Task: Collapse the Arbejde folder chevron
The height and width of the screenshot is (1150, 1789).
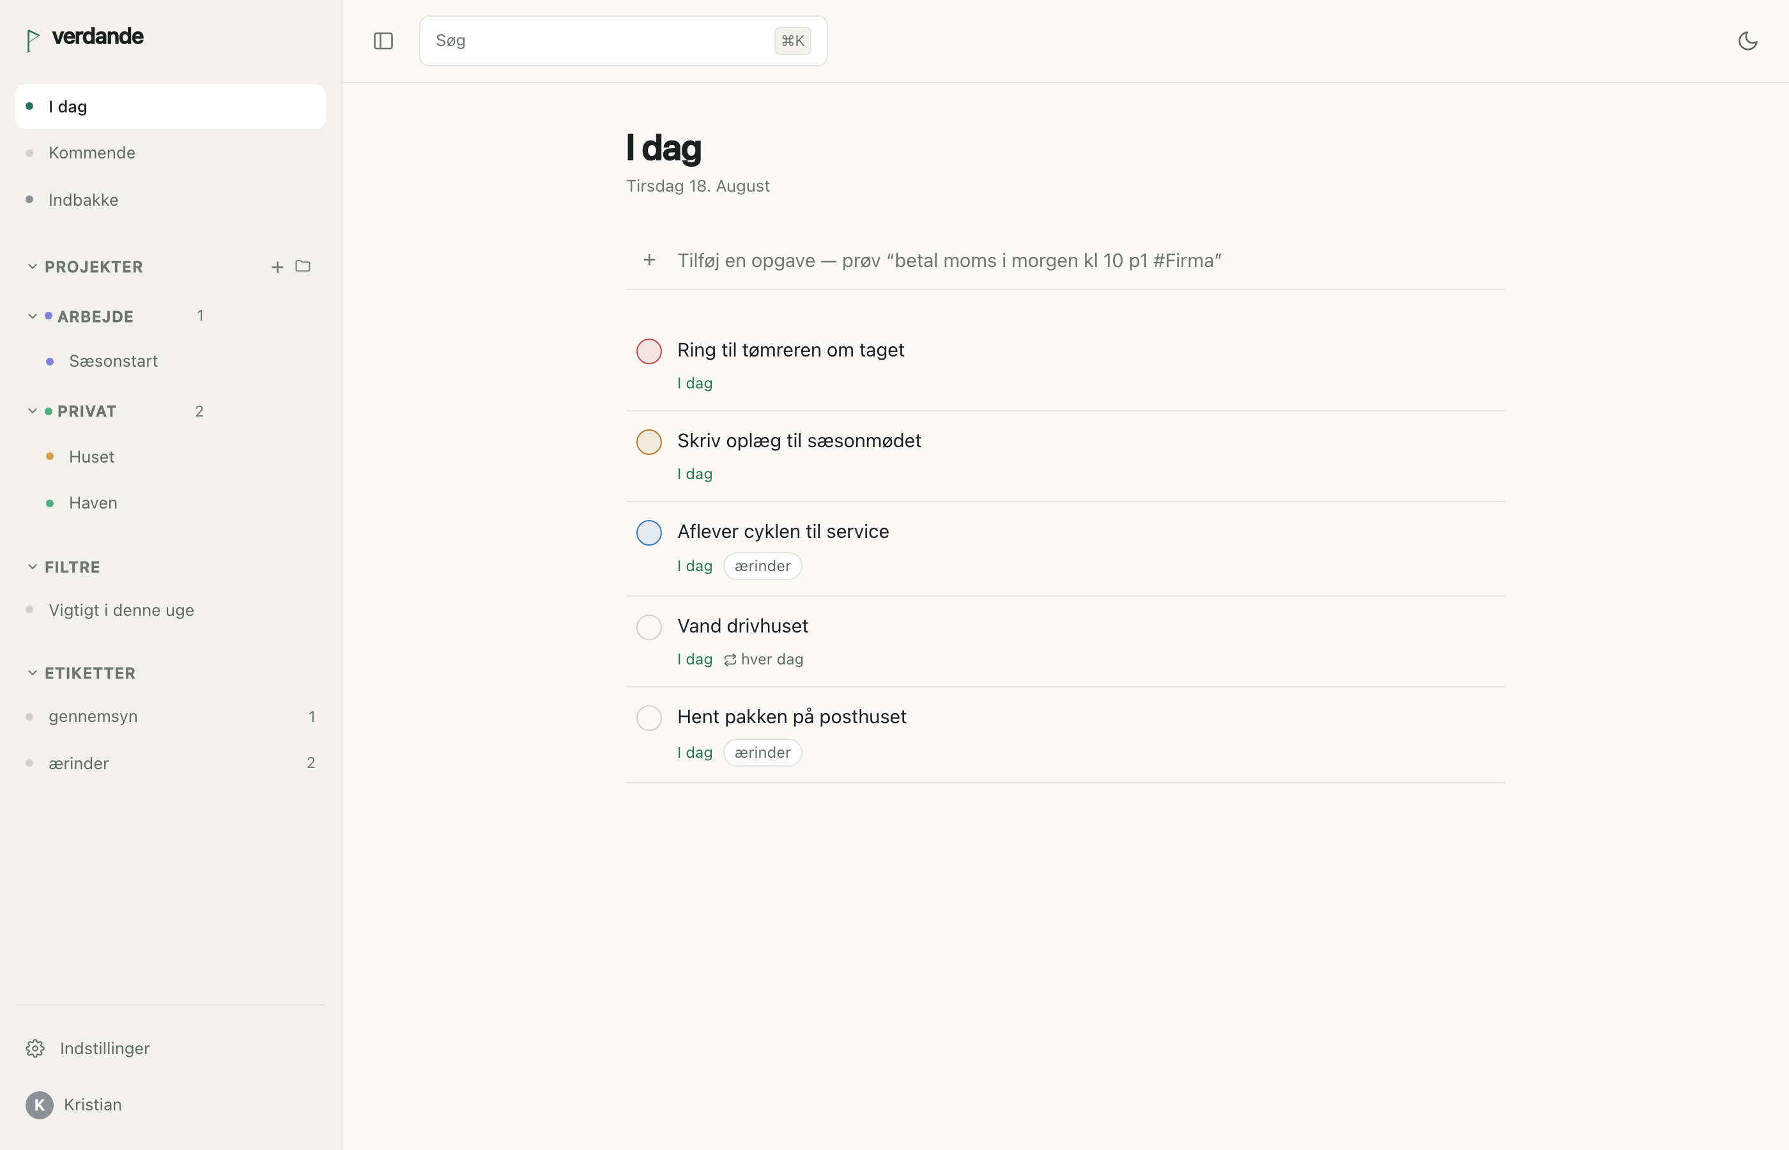Action: pos(32,316)
